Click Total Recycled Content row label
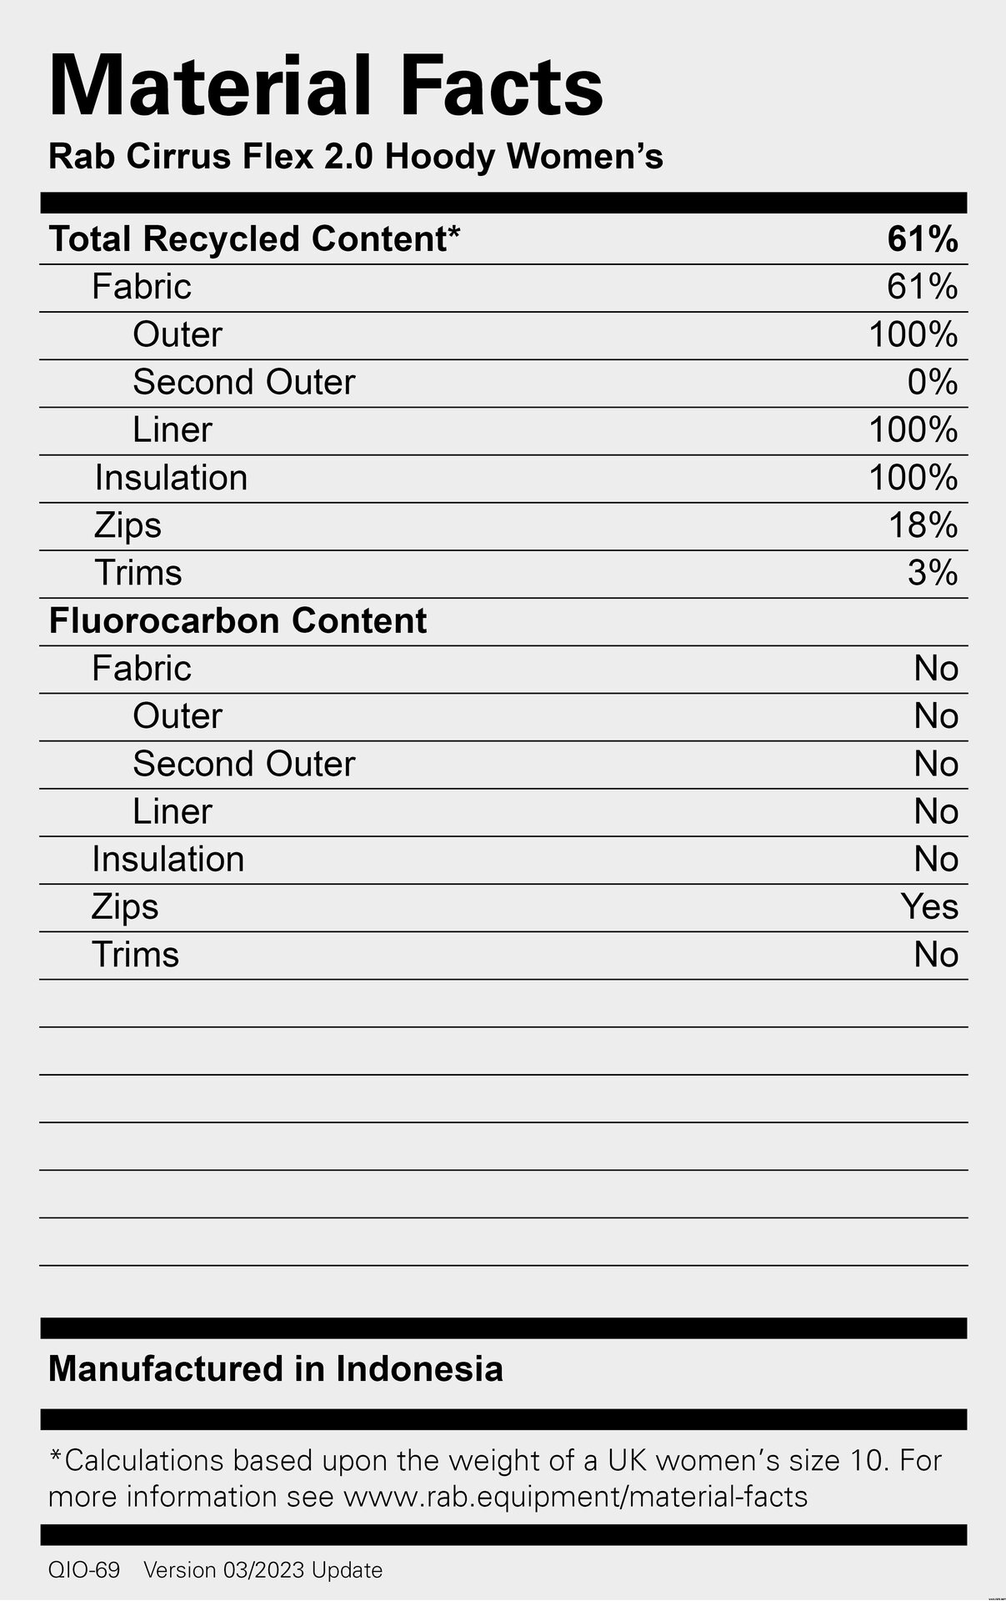Screen dimensions: 1006x1601 [x=254, y=239]
